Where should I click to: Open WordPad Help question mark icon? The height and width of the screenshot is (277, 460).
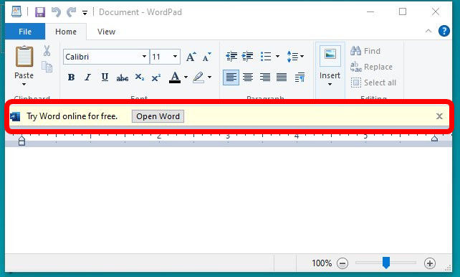(444, 31)
